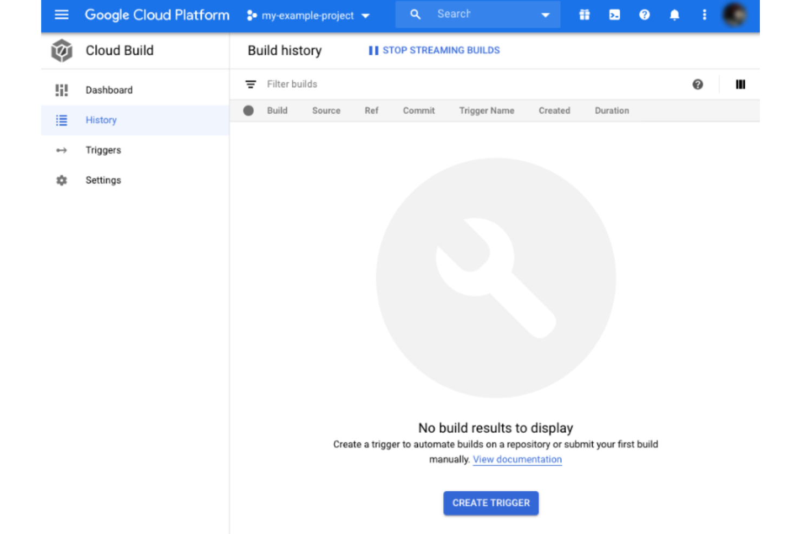Click the Created column header
The height and width of the screenshot is (534, 801).
coord(554,110)
